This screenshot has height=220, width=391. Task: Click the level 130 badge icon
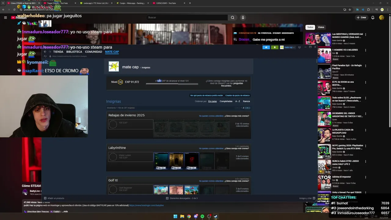120,82
